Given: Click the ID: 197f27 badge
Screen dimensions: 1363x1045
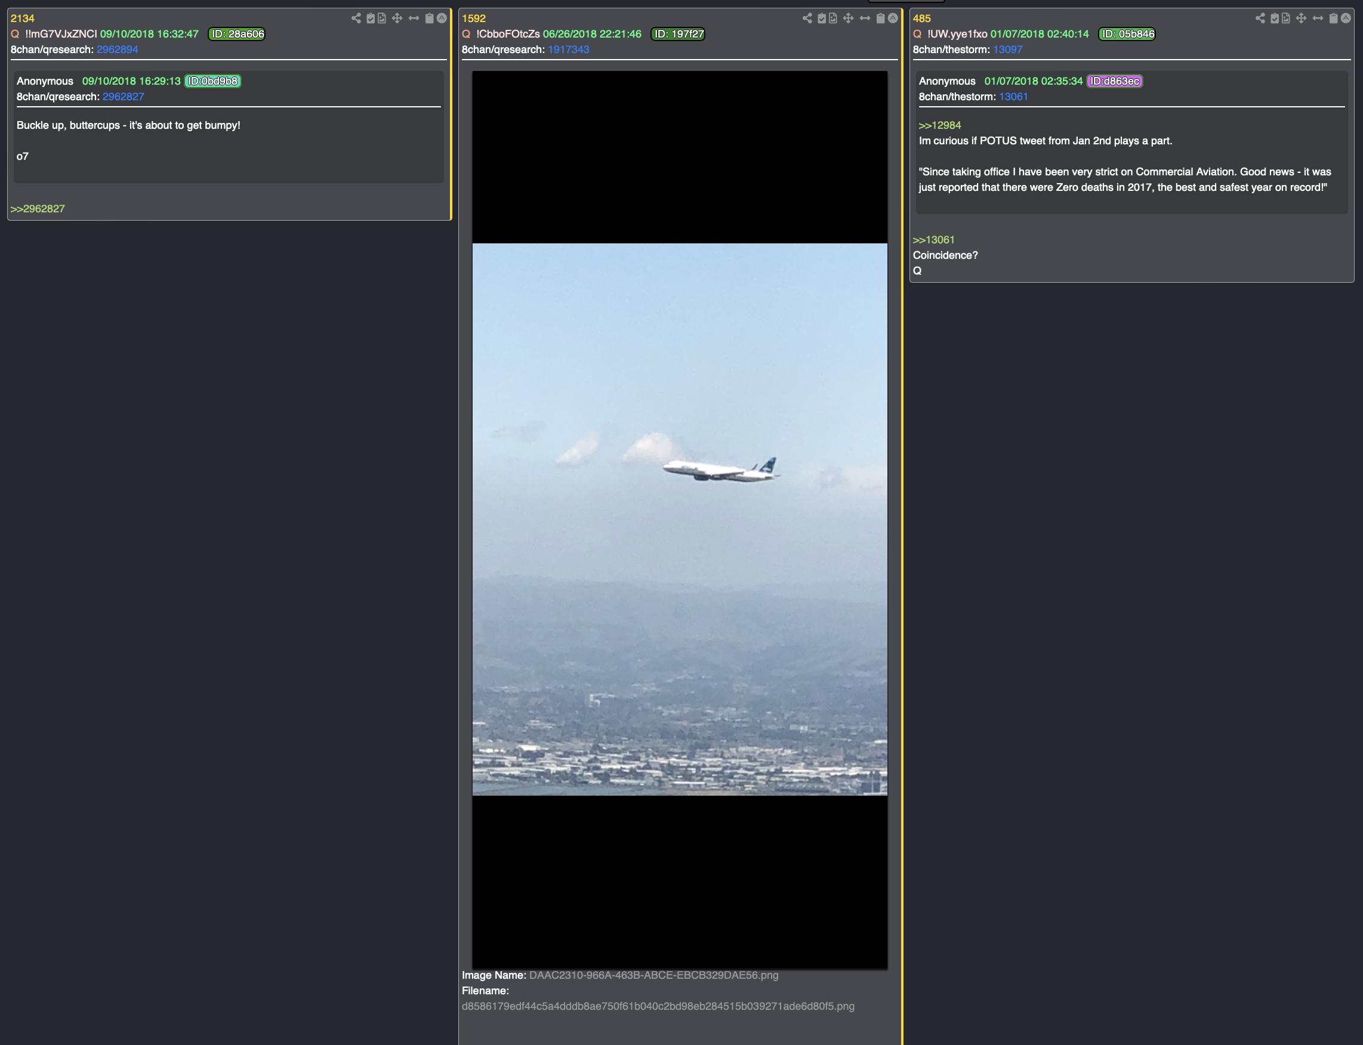Looking at the screenshot, I should (x=678, y=34).
